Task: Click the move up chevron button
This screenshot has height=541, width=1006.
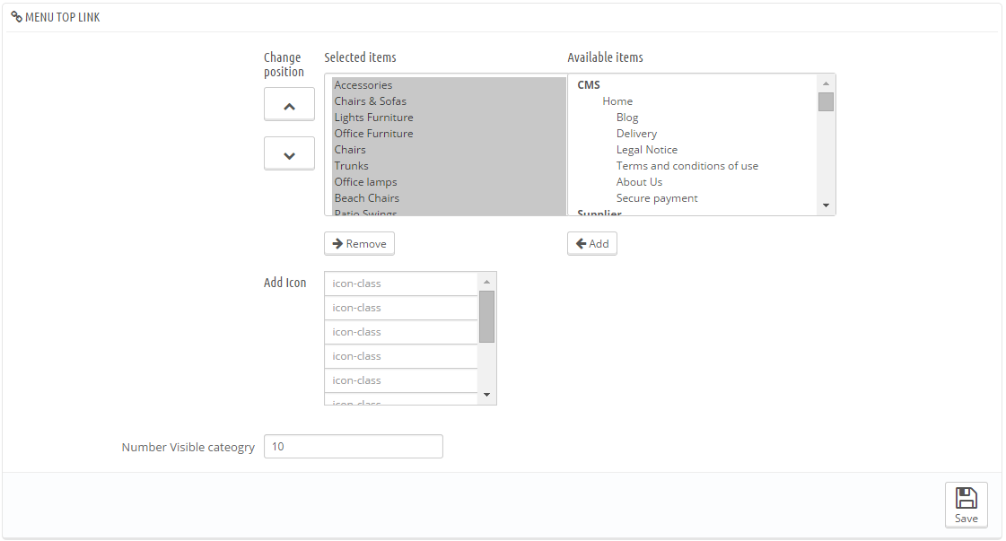Action: (x=289, y=104)
